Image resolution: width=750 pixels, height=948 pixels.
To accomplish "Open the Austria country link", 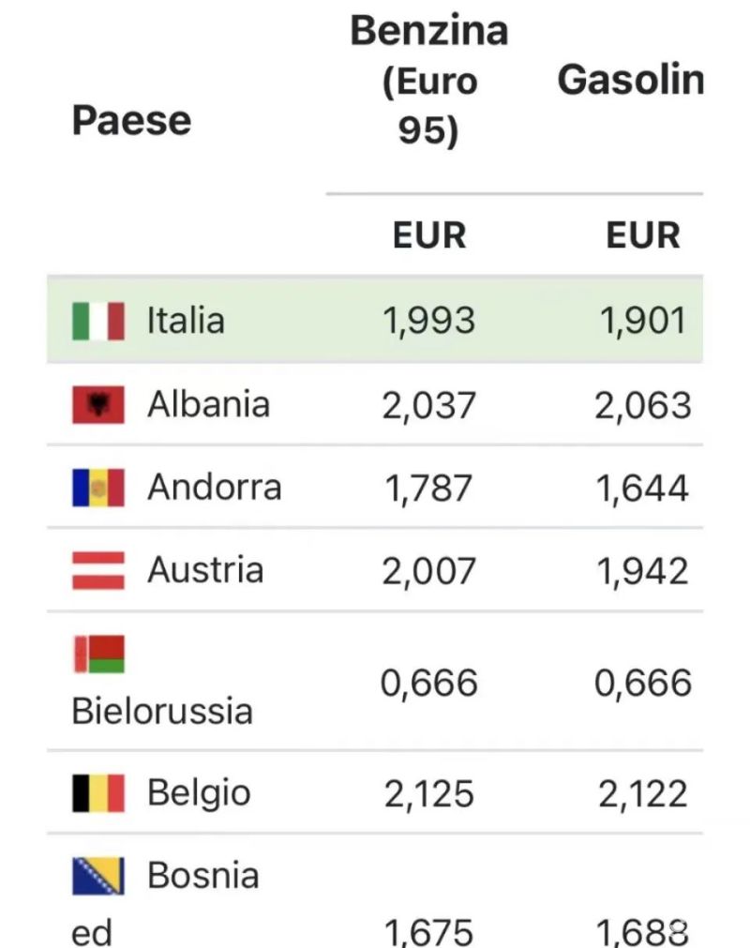I will [x=204, y=570].
